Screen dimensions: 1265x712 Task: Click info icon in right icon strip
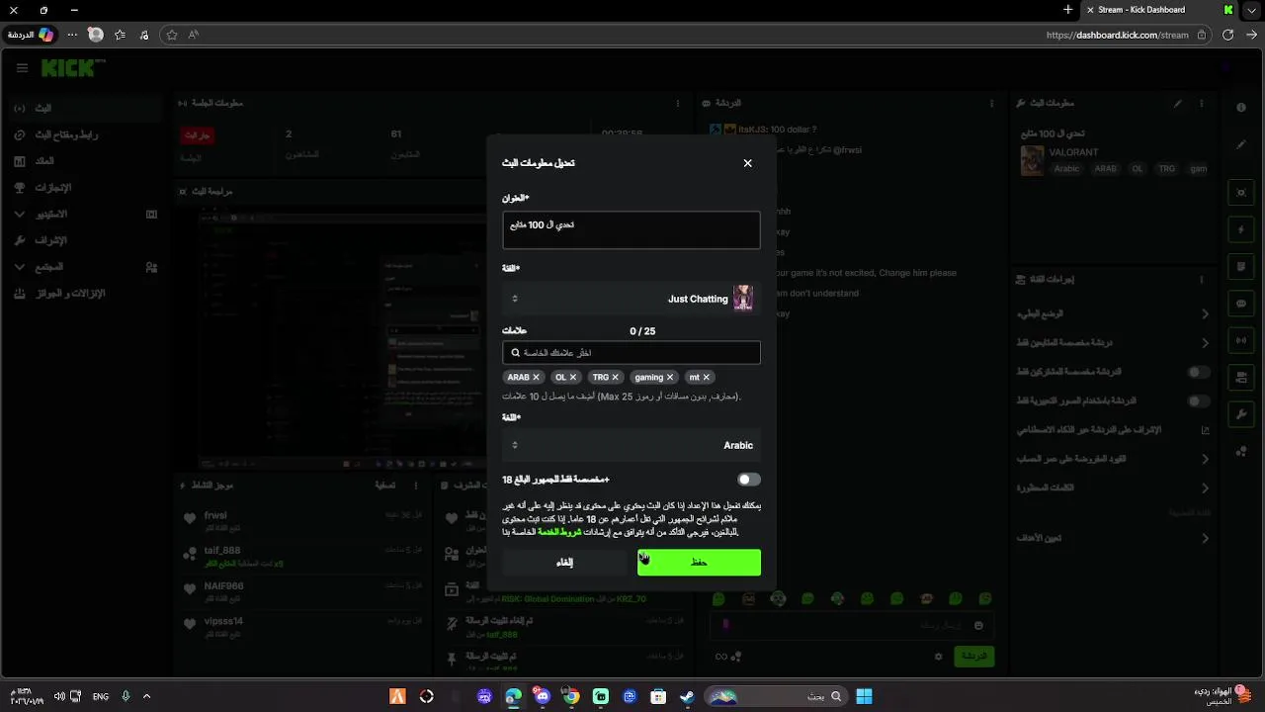(1241, 107)
